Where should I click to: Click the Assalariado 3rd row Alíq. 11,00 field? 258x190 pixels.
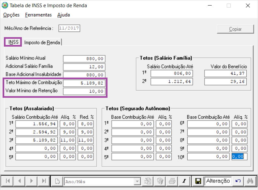click(68, 140)
